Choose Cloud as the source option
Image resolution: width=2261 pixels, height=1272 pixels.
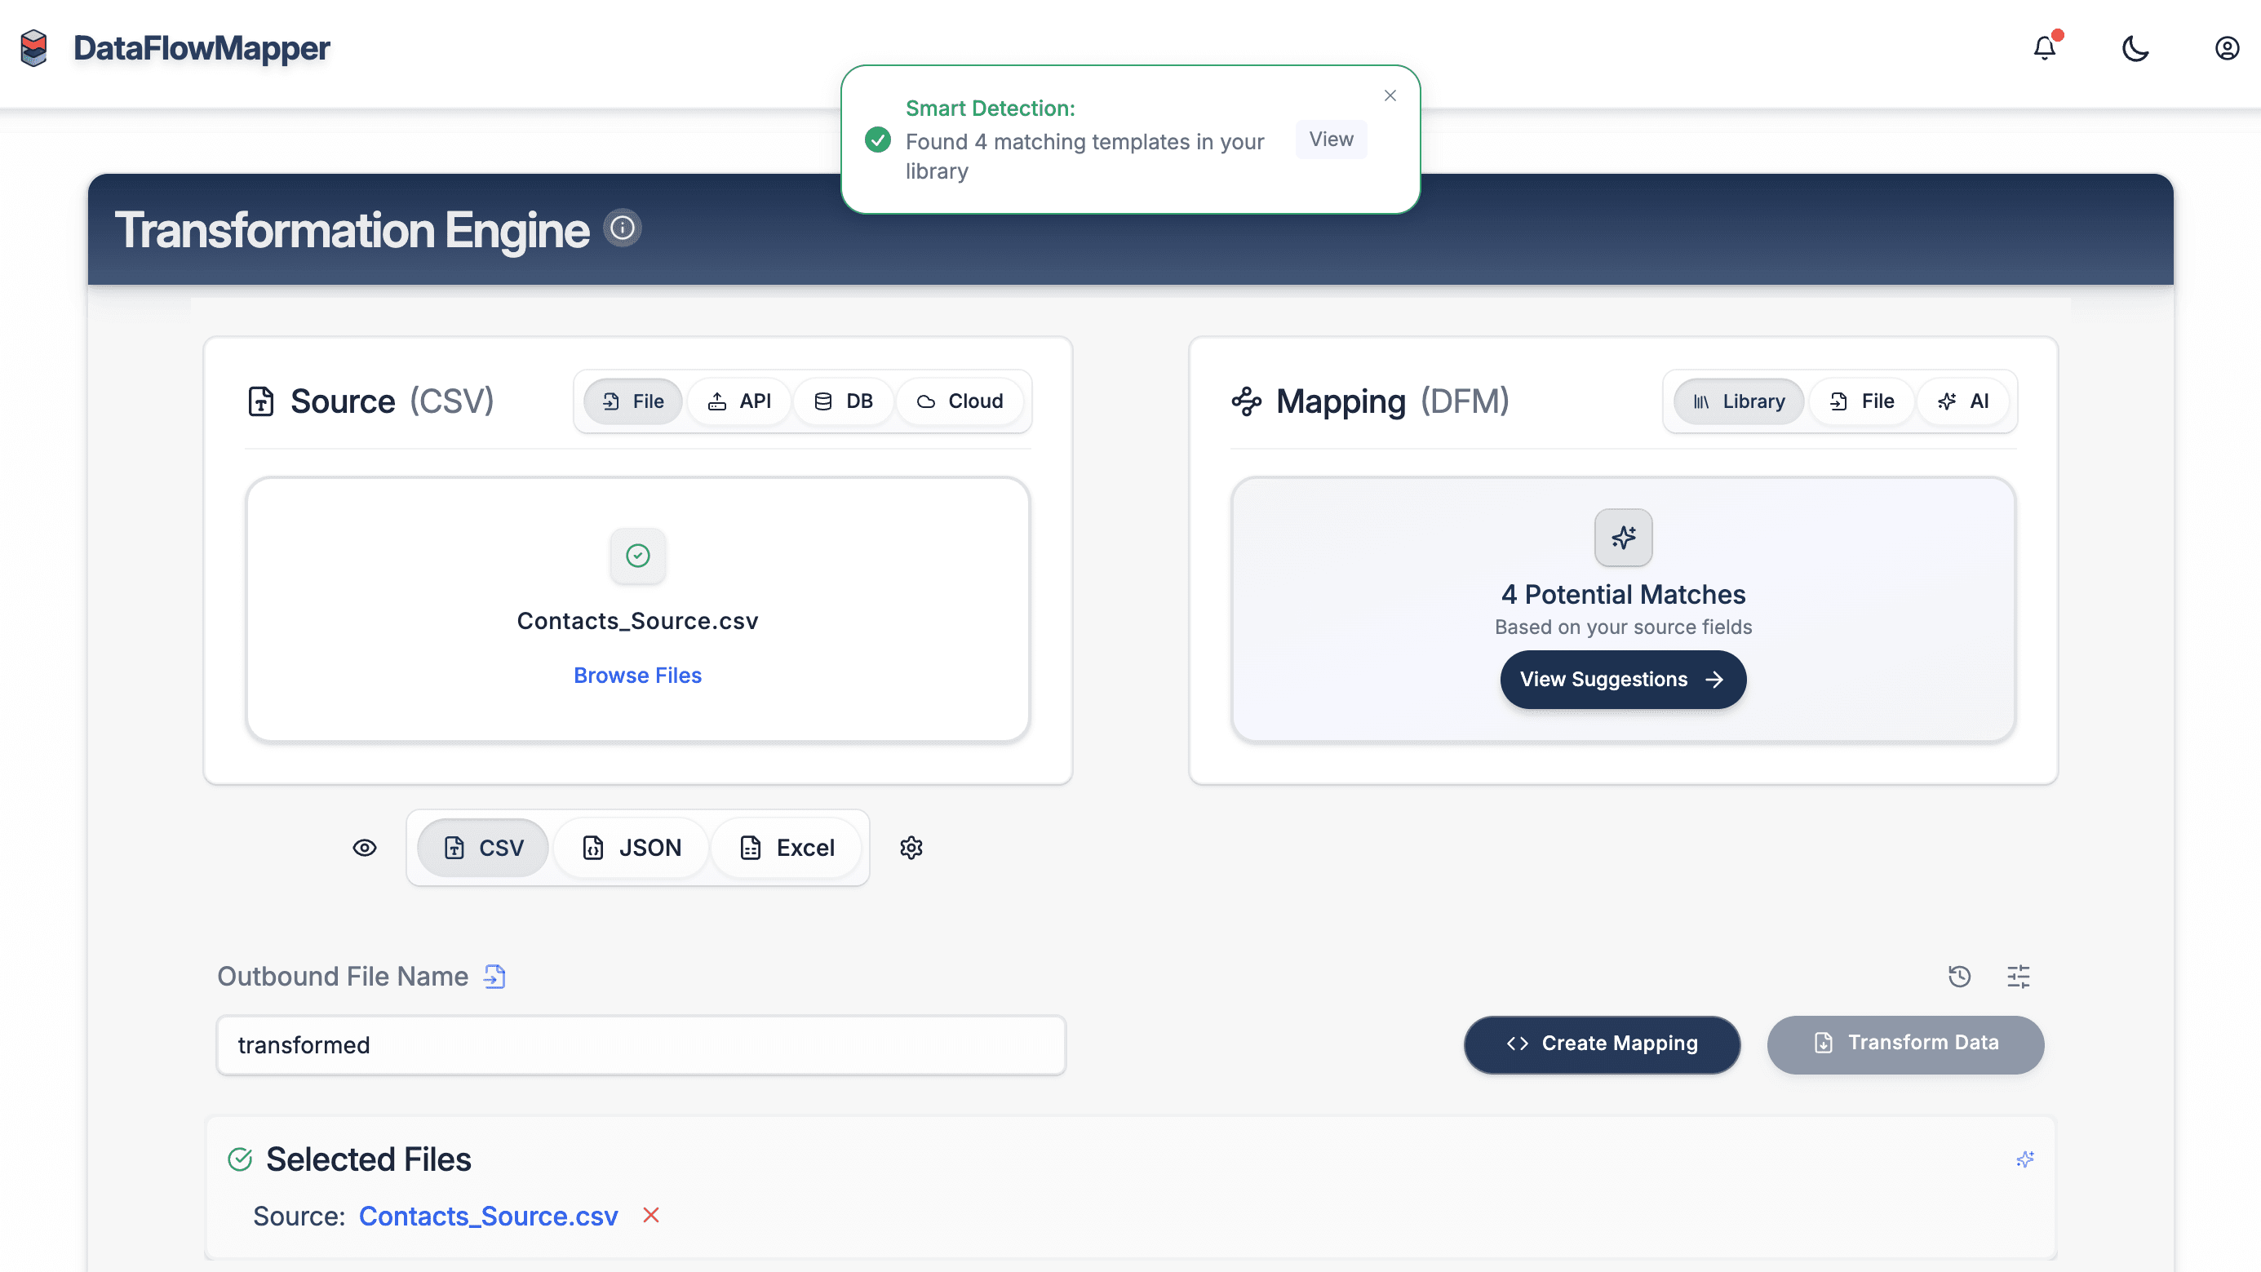[x=960, y=401]
